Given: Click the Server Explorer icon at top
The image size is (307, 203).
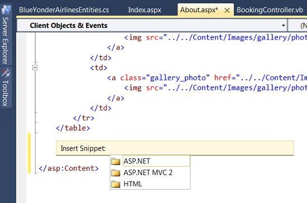Looking at the screenshot, I should tap(6, 9).
